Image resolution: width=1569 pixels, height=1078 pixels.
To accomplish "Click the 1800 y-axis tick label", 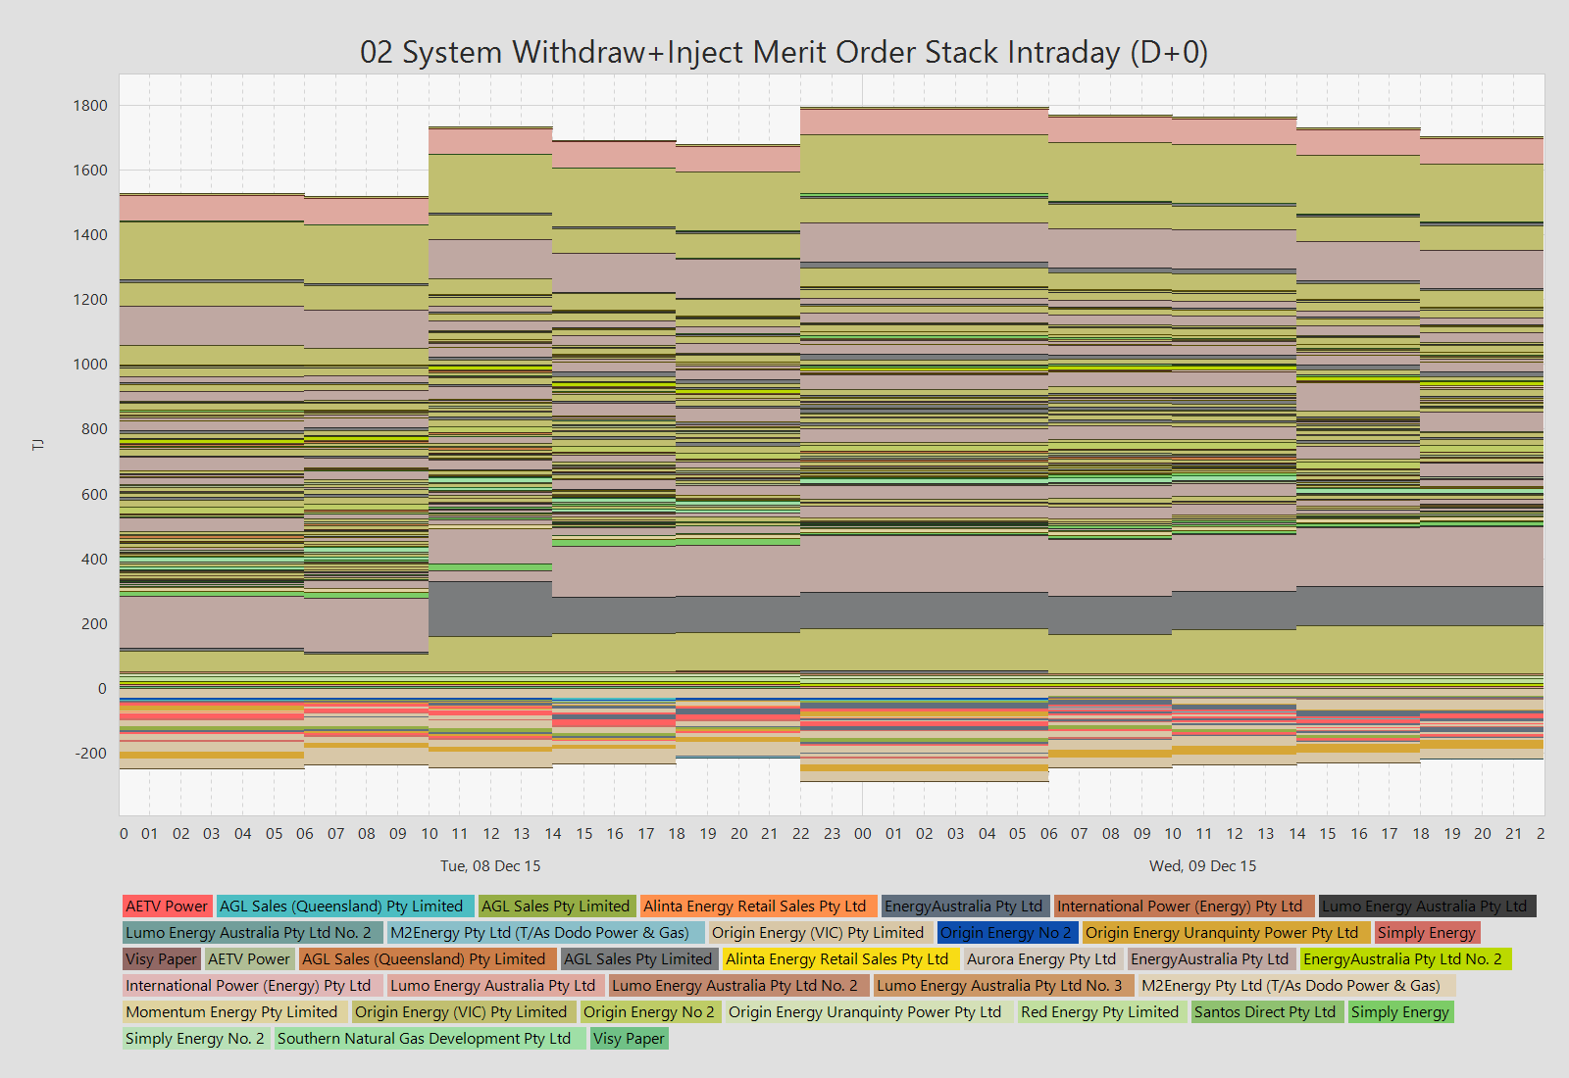I will [x=90, y=106].
